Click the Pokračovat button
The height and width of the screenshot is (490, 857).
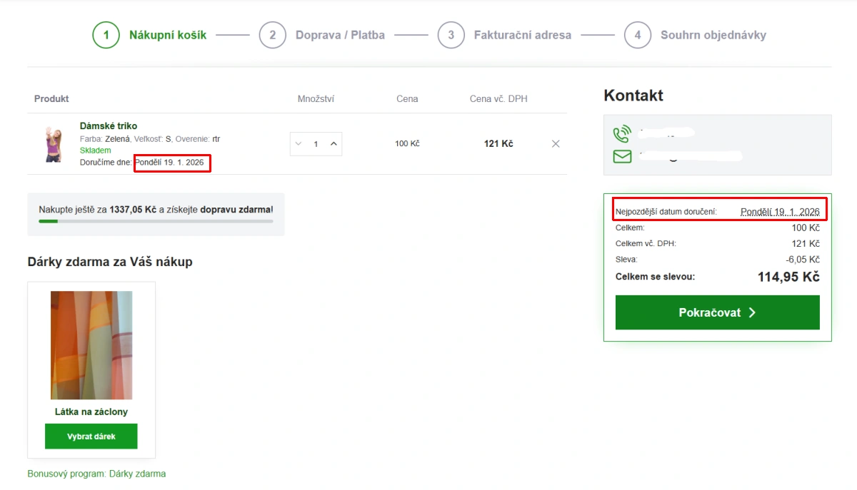point(718,312)
